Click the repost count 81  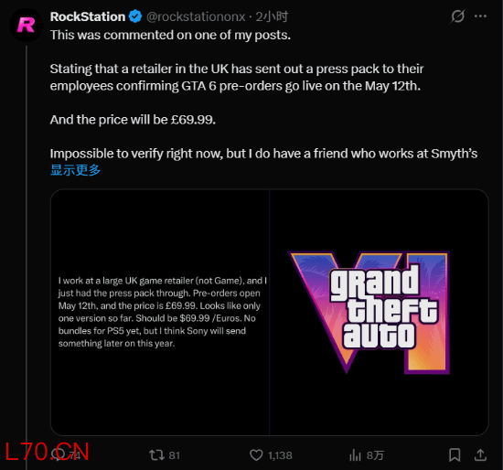[x=174, y=455]
